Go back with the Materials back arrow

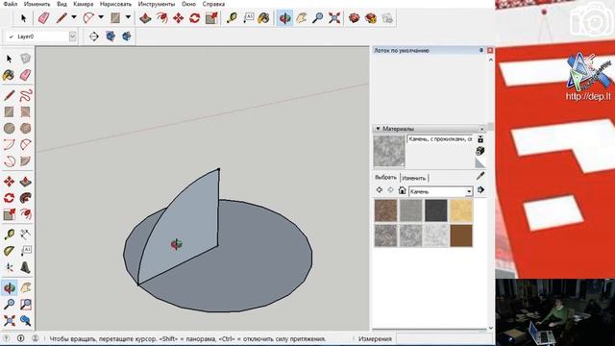click(380, 190)
